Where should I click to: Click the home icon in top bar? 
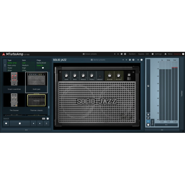[165, 54]
